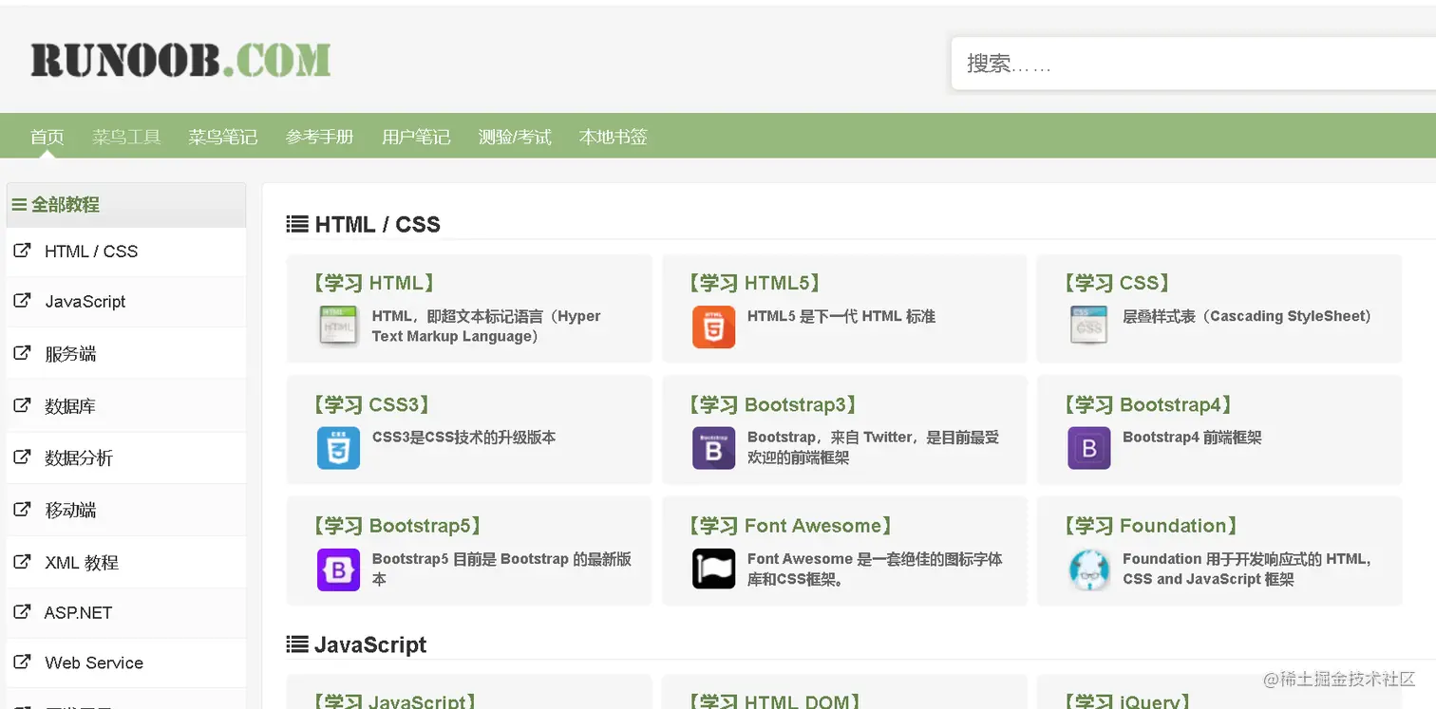Click description text CSS3是CSS技术的升级版本

[x=464, y=438]
